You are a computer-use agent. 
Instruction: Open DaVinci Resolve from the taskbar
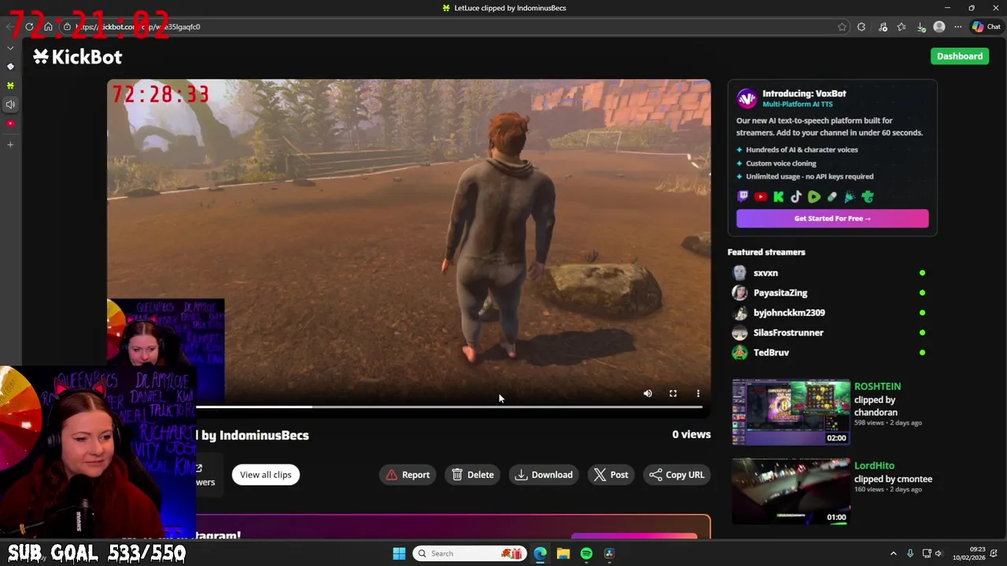coord(609,553)
